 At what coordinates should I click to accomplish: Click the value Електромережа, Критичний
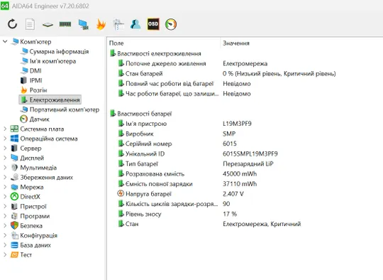[262, 224]
